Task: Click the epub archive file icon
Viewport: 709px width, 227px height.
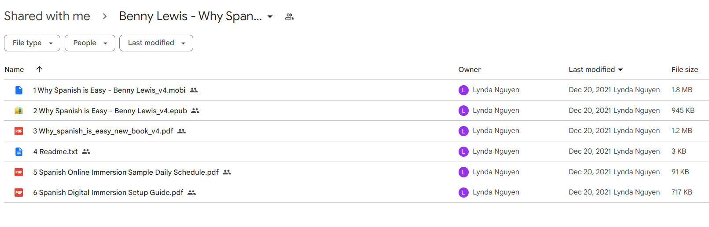Action: (x=19, y=111)
